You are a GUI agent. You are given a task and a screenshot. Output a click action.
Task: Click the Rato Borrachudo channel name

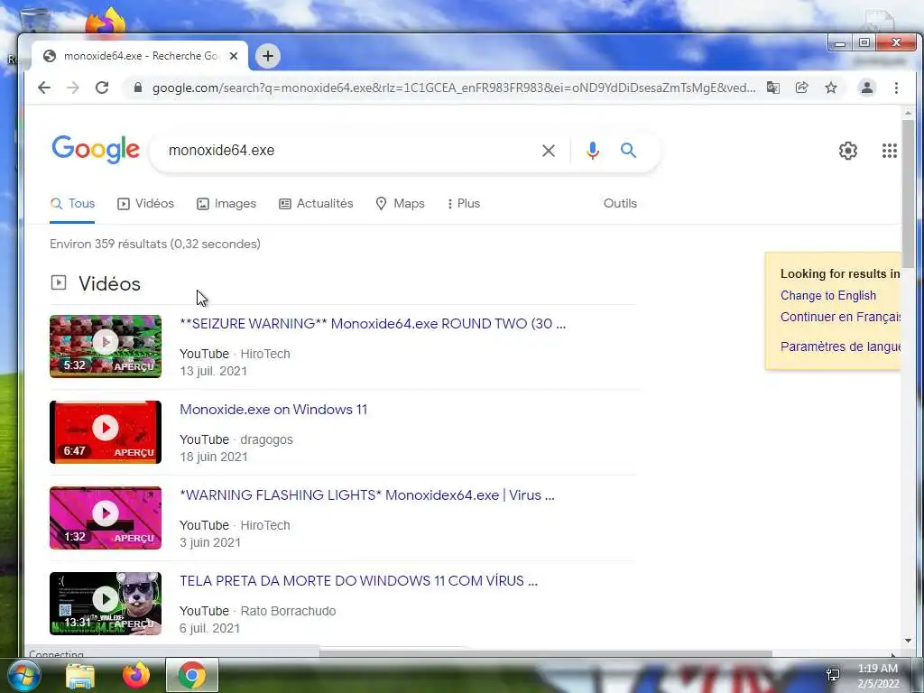288,611
